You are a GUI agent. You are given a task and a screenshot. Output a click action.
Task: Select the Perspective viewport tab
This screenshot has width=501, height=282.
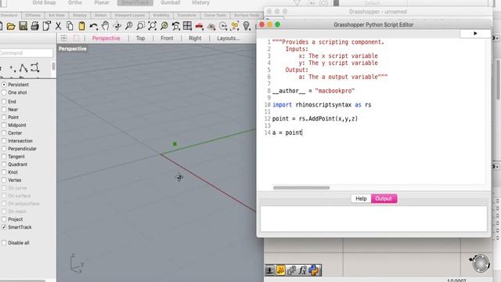[x=106, y=38]
